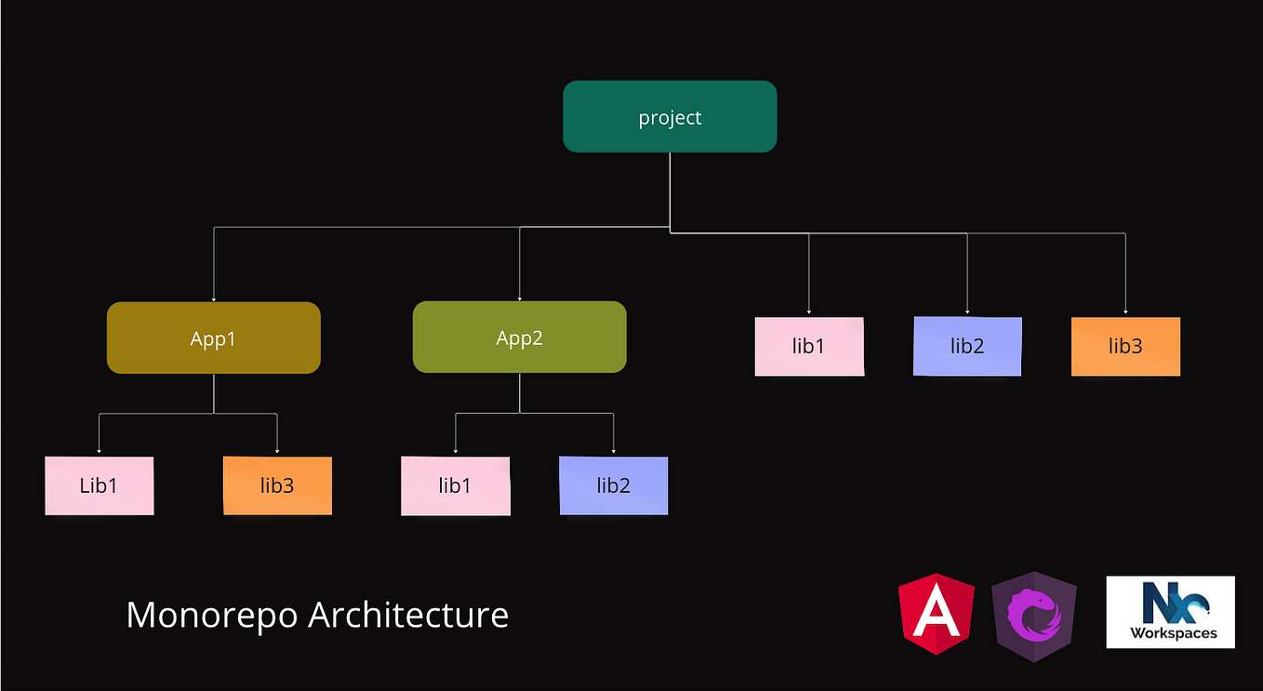Select the App2 green node
Image resolution: width=1263 pixels, height=691 pixels.
pos(519,338)
